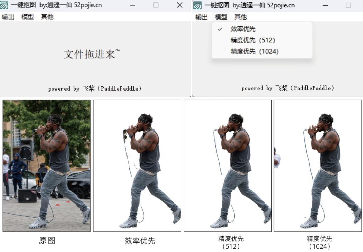
Task: Click 其他 in the right window menu bar
Action: [x=240, y=17]
